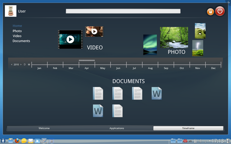Click the wireless network tray icon

[205, 141]
